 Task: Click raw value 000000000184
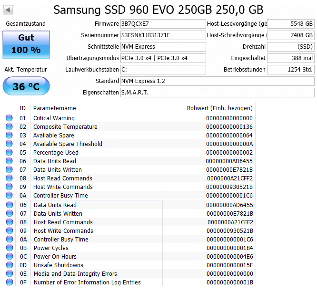pyautogui.click(x=230, y=248)
